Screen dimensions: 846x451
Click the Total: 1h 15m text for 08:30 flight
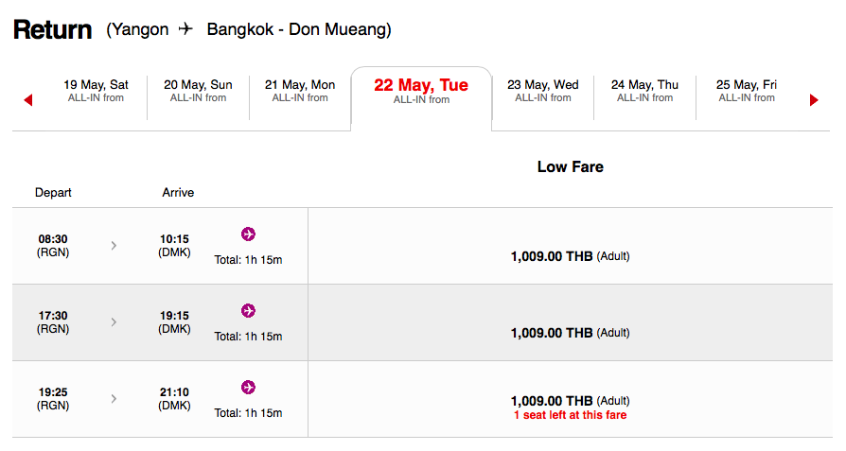pos(248,260)
